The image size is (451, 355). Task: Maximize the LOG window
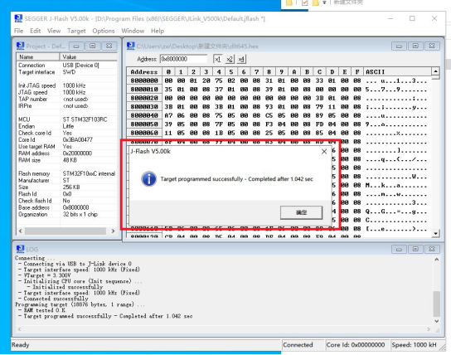[x=415, y=250]
